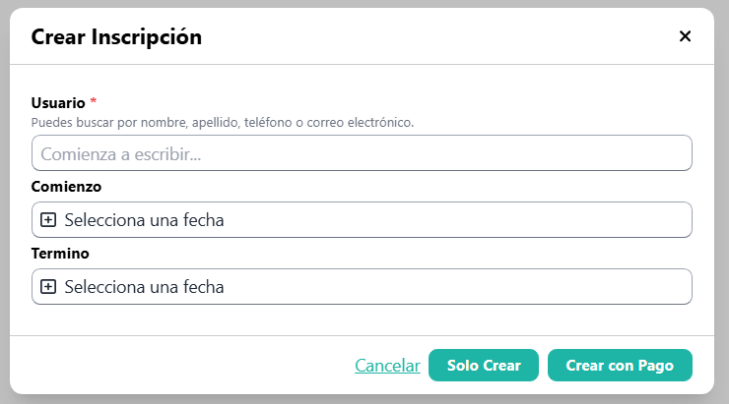Close the Crear Inscripción dialog with the X

[x=686, y=36]
